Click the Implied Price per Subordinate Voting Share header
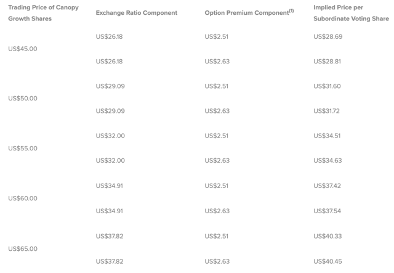The width and height of the screenshot is (394, 273). click(351, 13)
